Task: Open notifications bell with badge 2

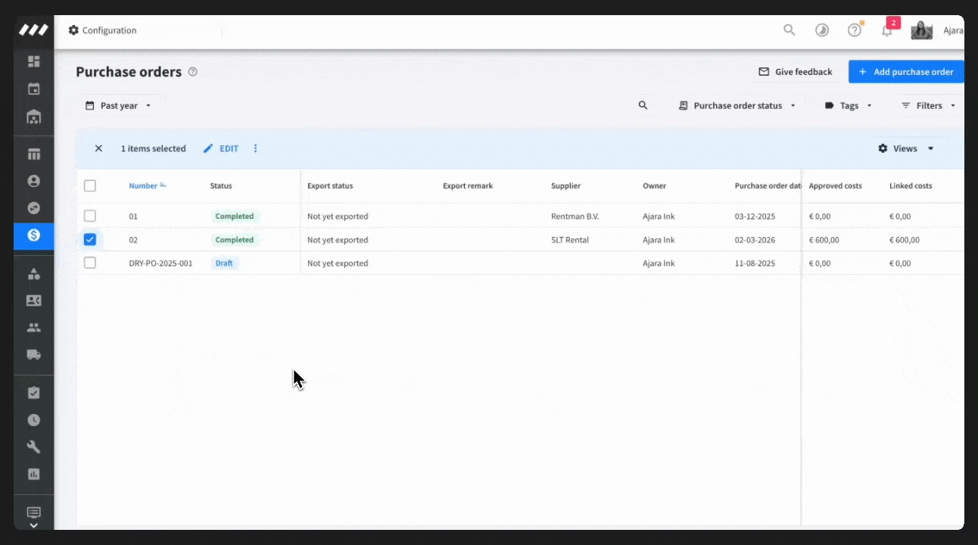Action: pos(887,30)
